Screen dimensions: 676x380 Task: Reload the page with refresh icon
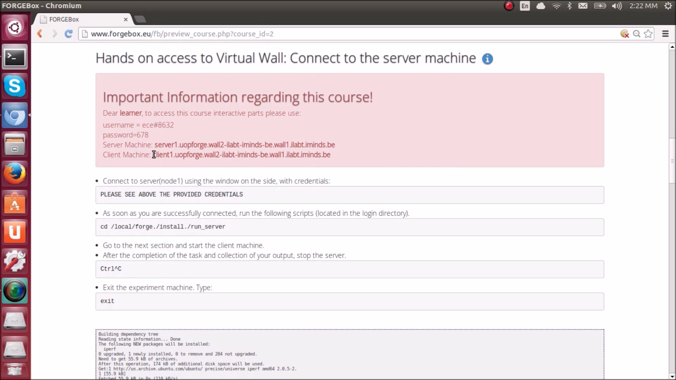[68, 34]
